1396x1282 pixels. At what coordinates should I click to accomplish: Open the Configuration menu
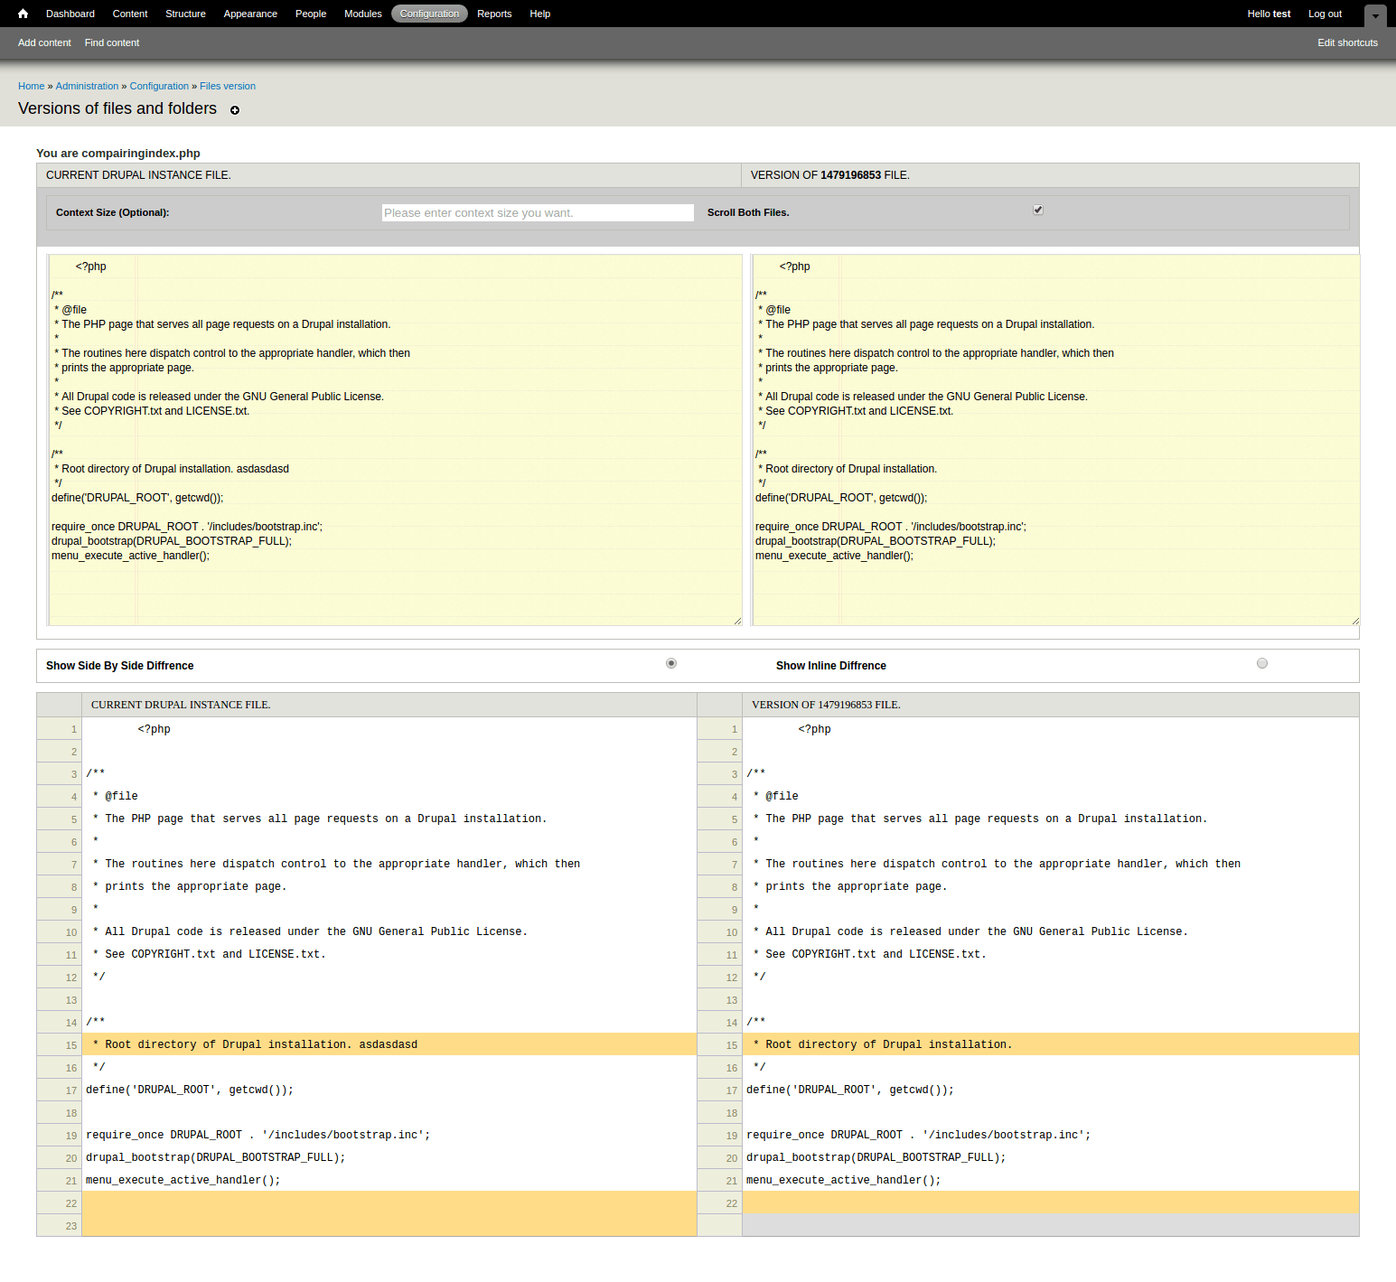(x=429, y=14)
